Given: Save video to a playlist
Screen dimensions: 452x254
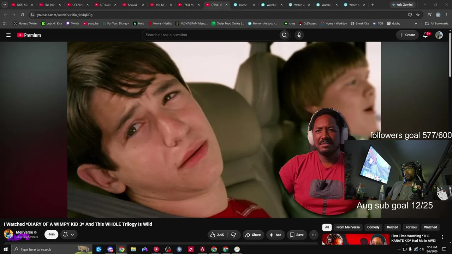Looking at the screenshot, I should pyautogui.click(x=297, y=235).
